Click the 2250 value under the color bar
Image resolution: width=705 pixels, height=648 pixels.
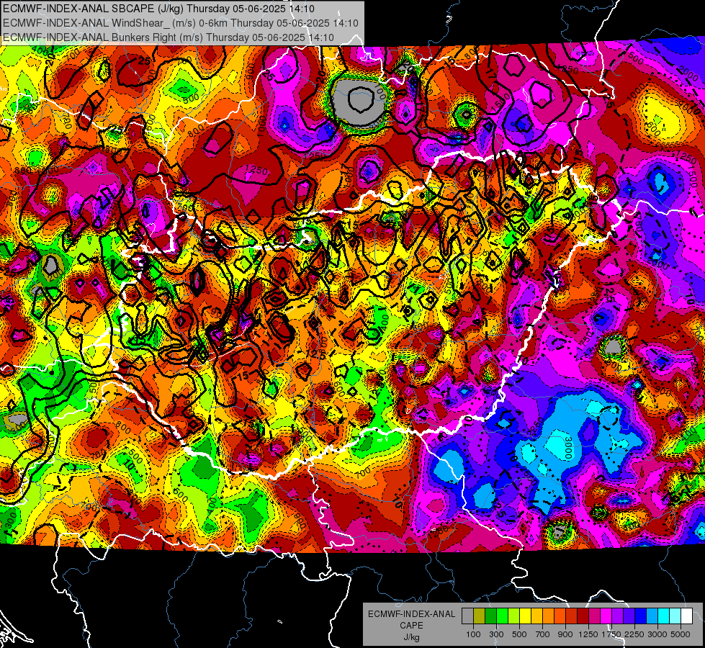pos(634,634)
